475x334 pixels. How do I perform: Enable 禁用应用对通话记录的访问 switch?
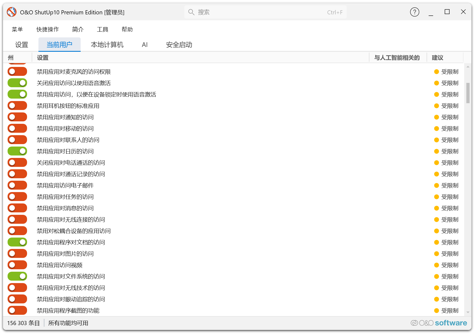coord(17,174)
